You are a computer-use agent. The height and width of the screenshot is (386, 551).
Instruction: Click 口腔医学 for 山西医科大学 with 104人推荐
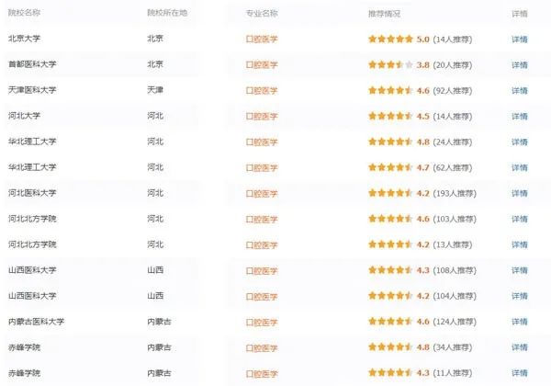click(262, 296)
